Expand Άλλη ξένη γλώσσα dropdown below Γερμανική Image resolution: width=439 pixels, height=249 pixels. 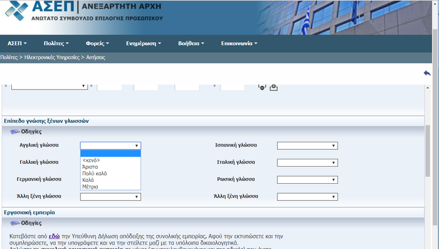tap(110, 197)
